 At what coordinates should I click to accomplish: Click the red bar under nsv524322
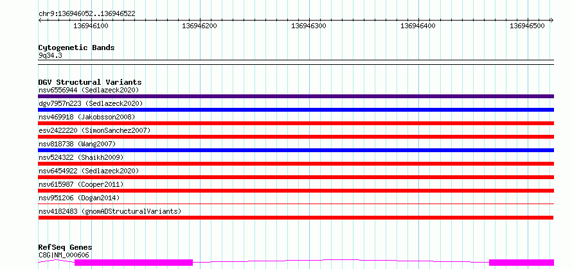[296, 164]
